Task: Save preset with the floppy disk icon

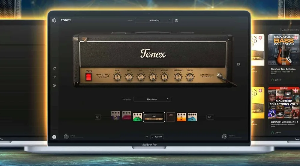Action: click(x=176, y=20)
